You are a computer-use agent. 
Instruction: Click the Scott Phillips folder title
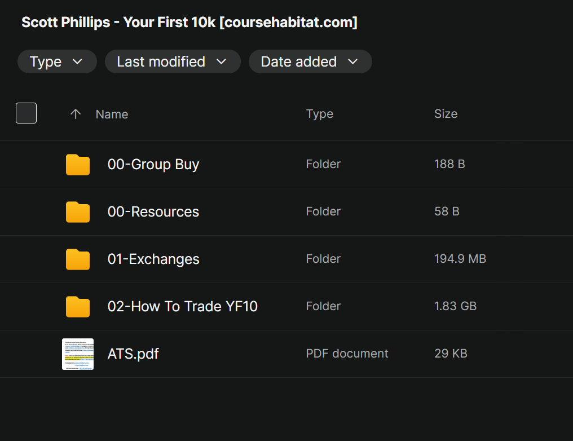pos(189,23)
